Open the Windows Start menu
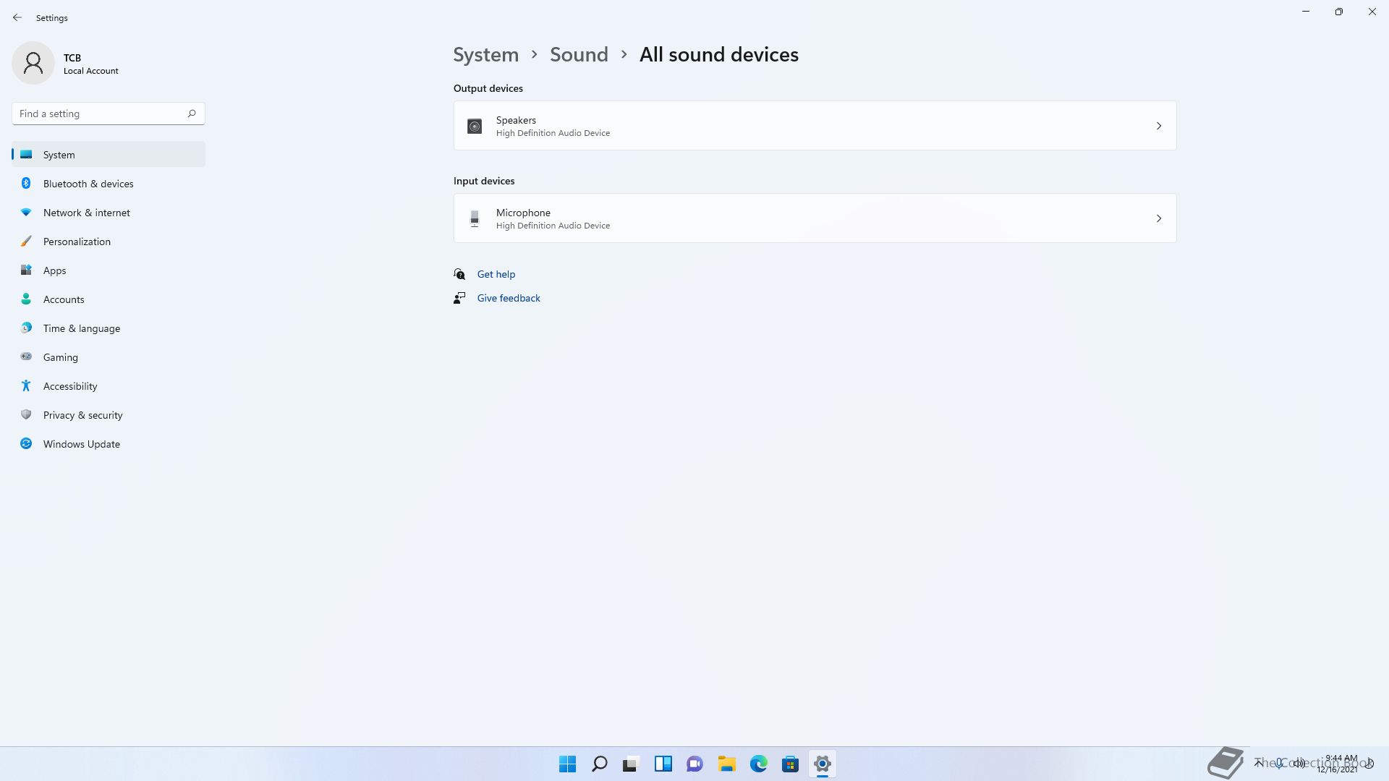 pyautogui.click(x=568, y=764)
